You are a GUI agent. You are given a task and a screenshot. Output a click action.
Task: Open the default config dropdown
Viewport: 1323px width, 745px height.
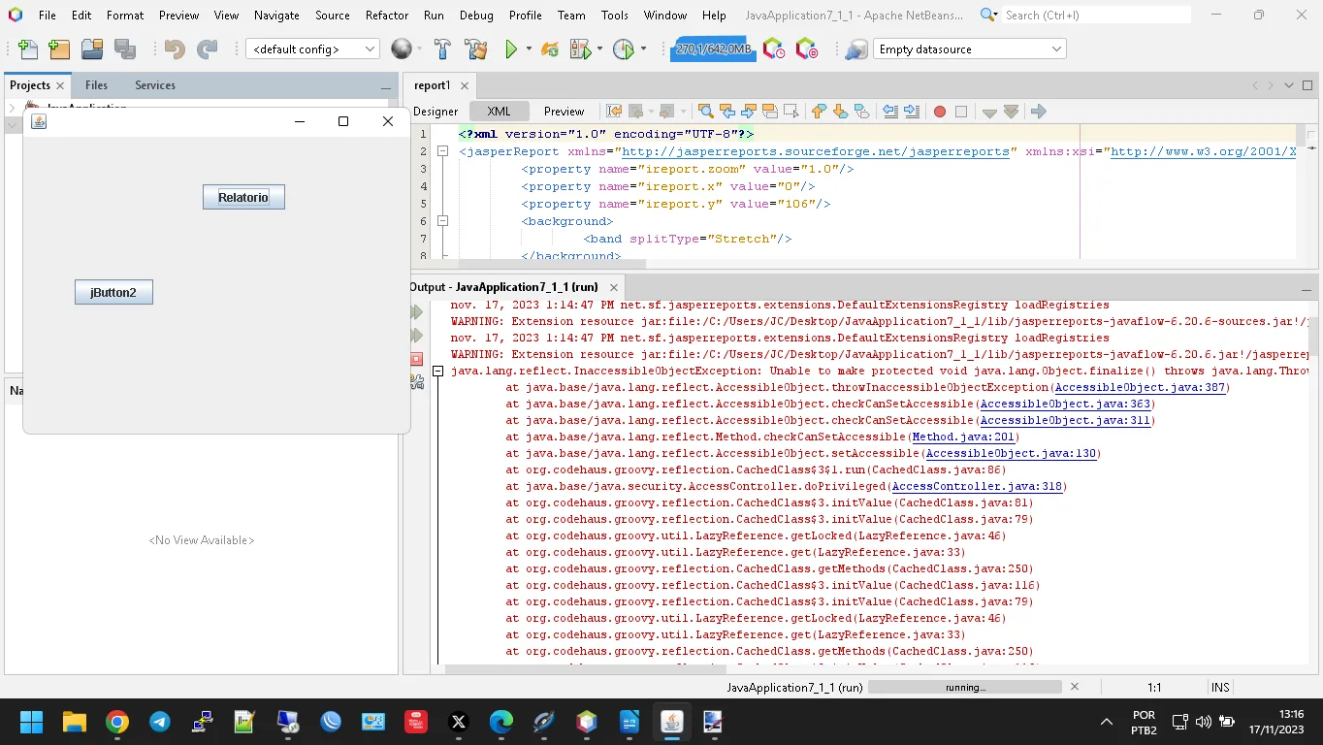pos(312,49)
